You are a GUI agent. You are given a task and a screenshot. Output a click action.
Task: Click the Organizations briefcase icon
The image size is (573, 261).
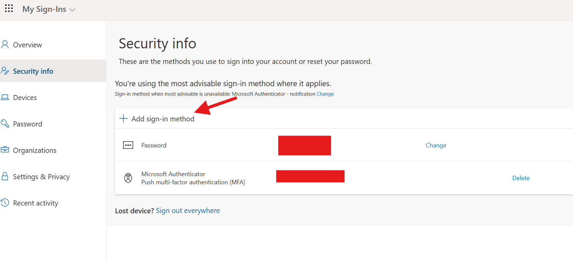point(5,150)
